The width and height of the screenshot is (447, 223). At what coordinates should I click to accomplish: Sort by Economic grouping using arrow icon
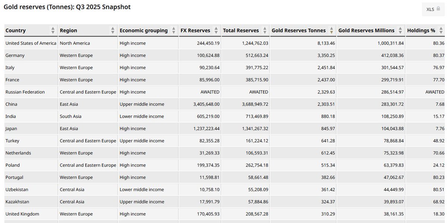click(x=174, y=30)
